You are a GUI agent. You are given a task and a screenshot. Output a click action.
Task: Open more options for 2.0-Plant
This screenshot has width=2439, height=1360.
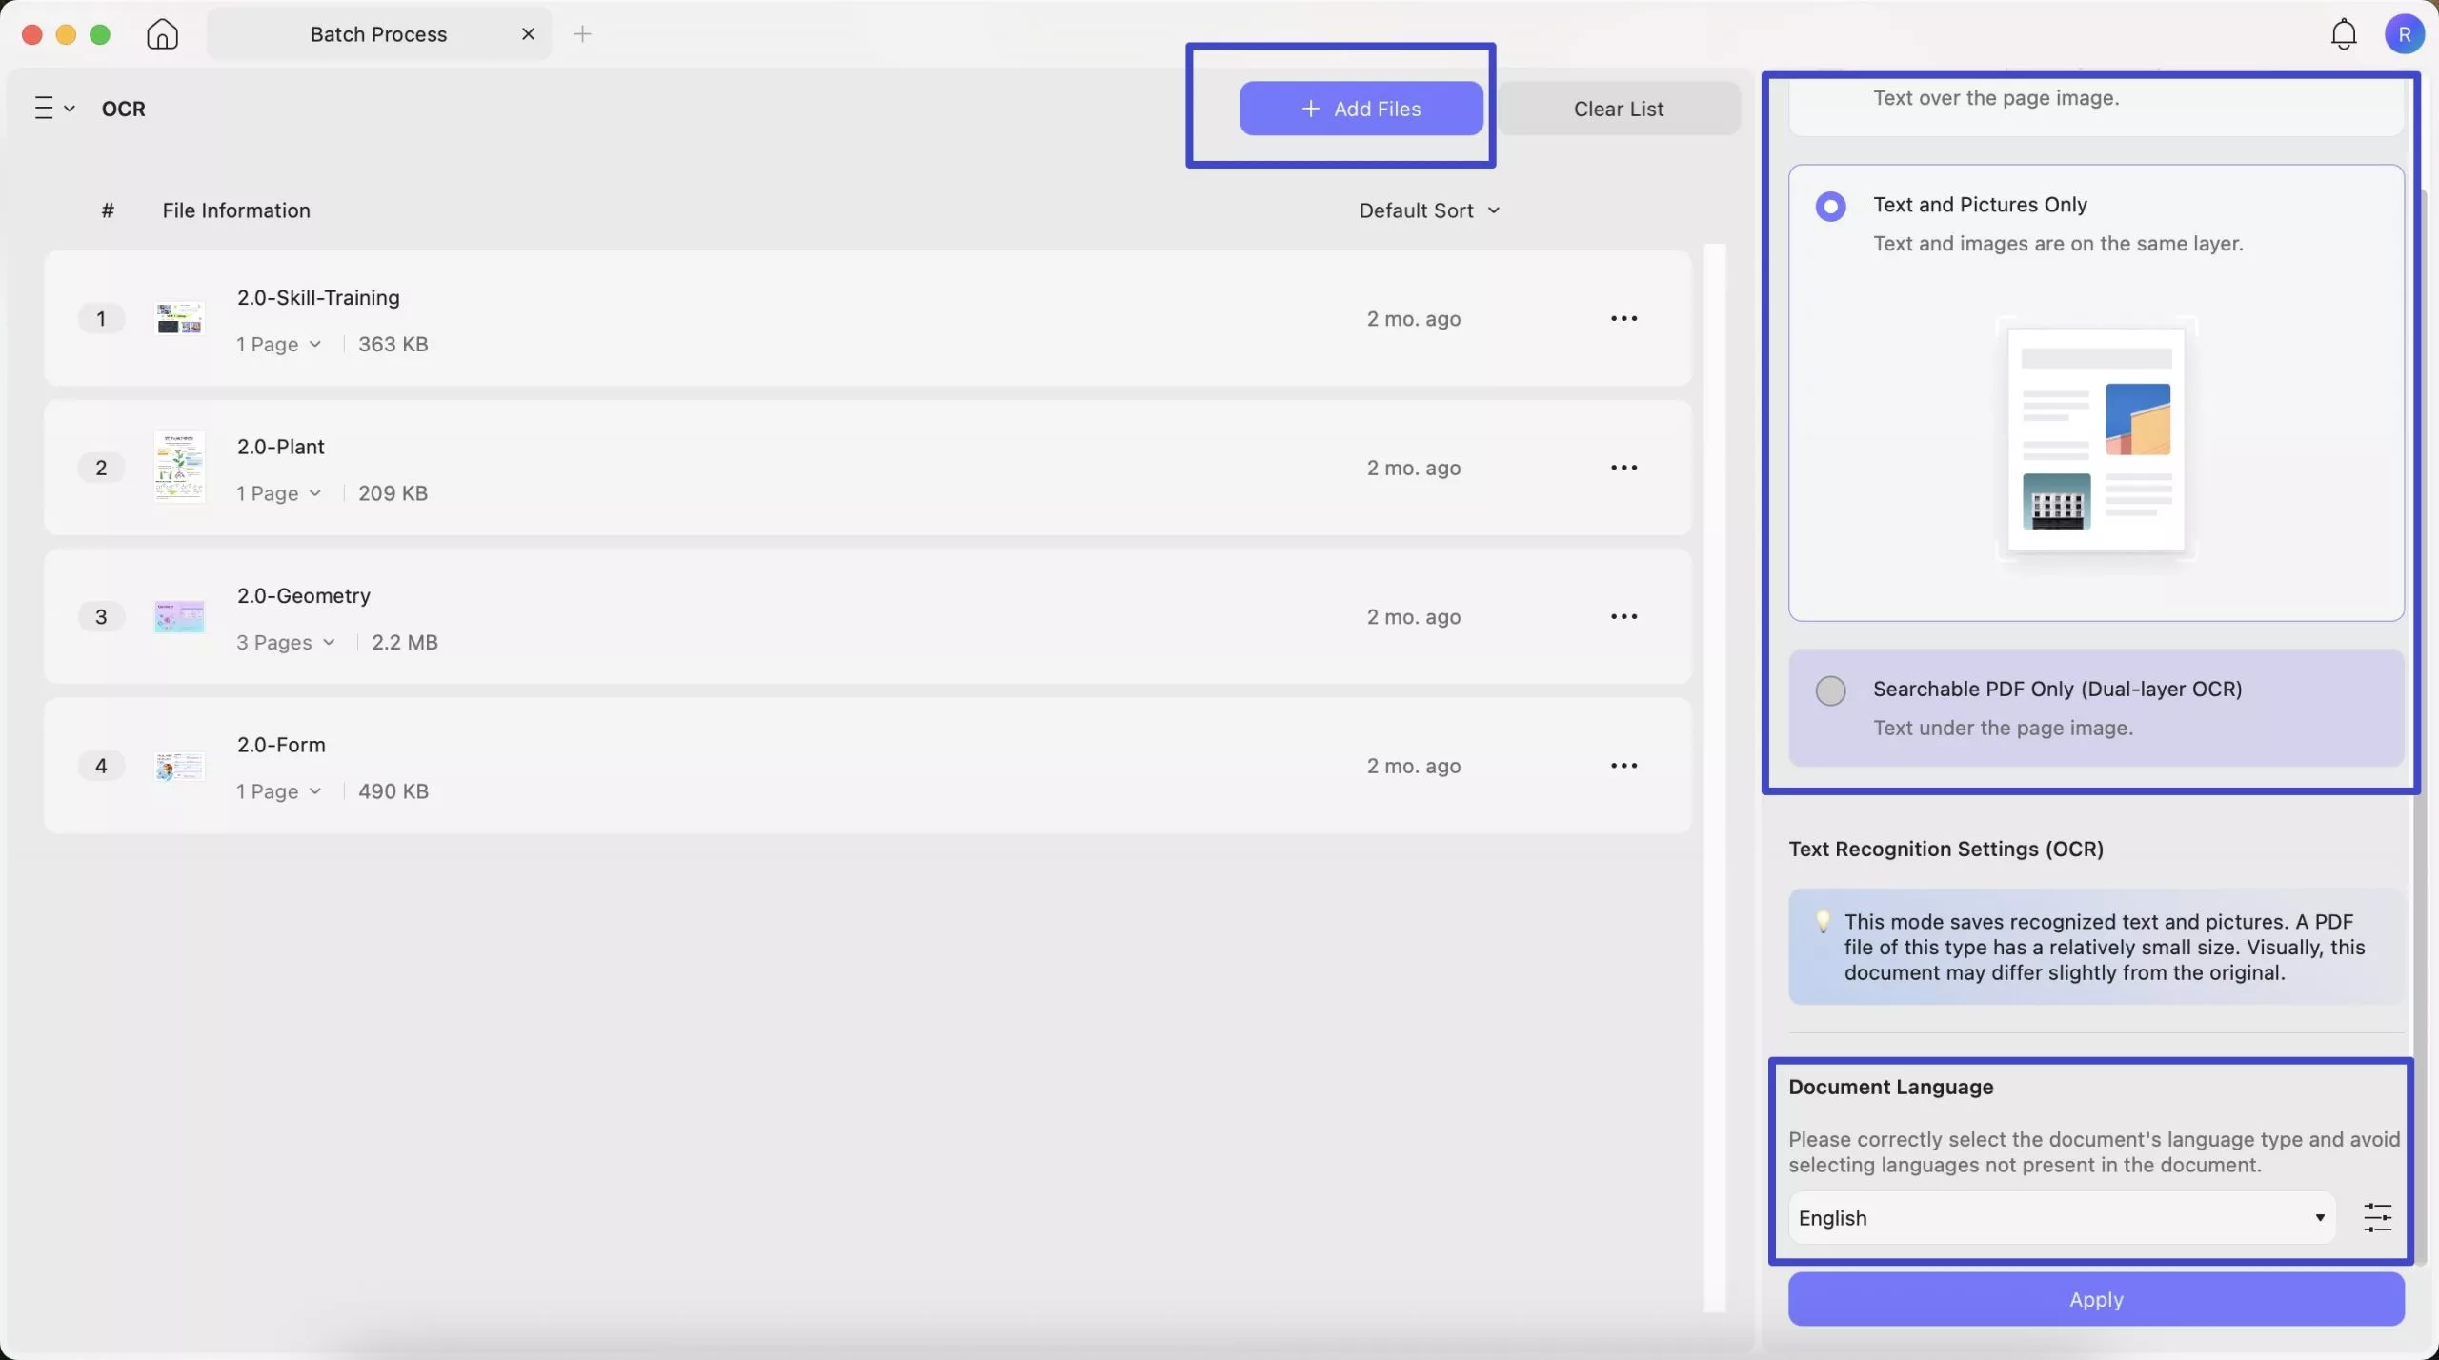[1623, 468]
